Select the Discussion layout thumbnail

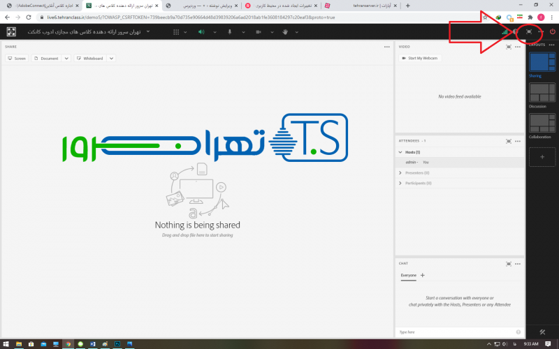pyautogui.click(x=542, y=92)
